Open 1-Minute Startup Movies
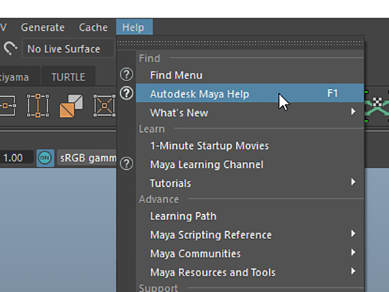 [250, 145]
